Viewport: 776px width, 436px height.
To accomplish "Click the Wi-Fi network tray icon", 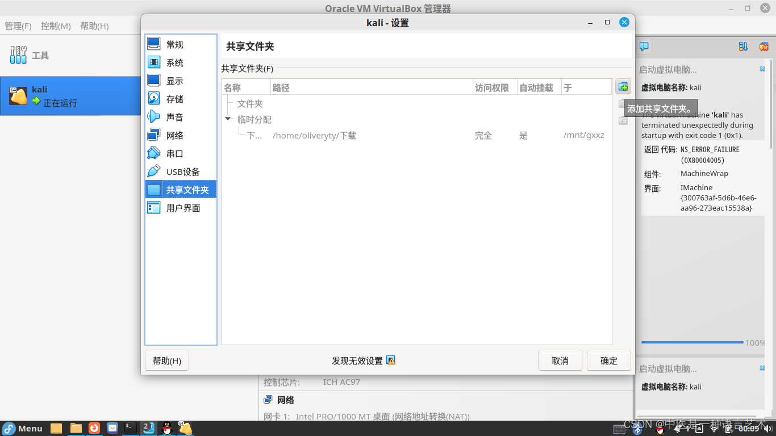I will tap(715, 429).
